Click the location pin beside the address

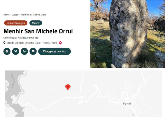(4, 43)
